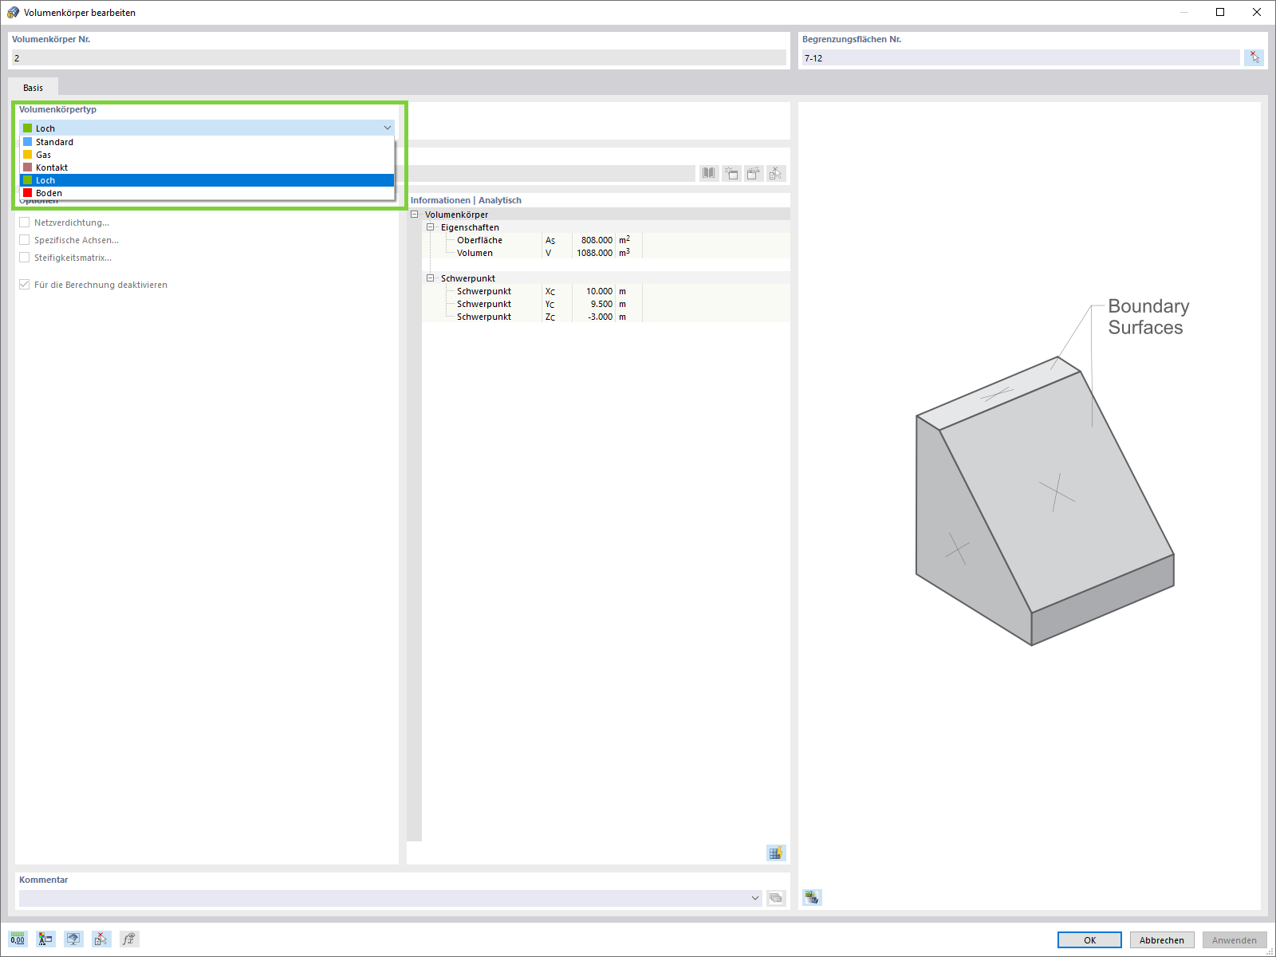The width and height of the screenshot is (1276, 957).
Task: Click the yellow Gas color swatch
Action: [28, 155]
